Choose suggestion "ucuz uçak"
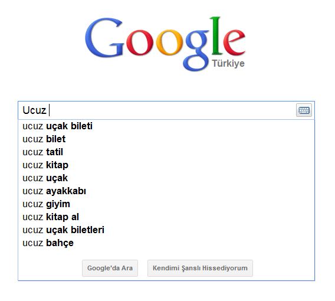Viewport: 335px width, 301px height. (166, 178)
